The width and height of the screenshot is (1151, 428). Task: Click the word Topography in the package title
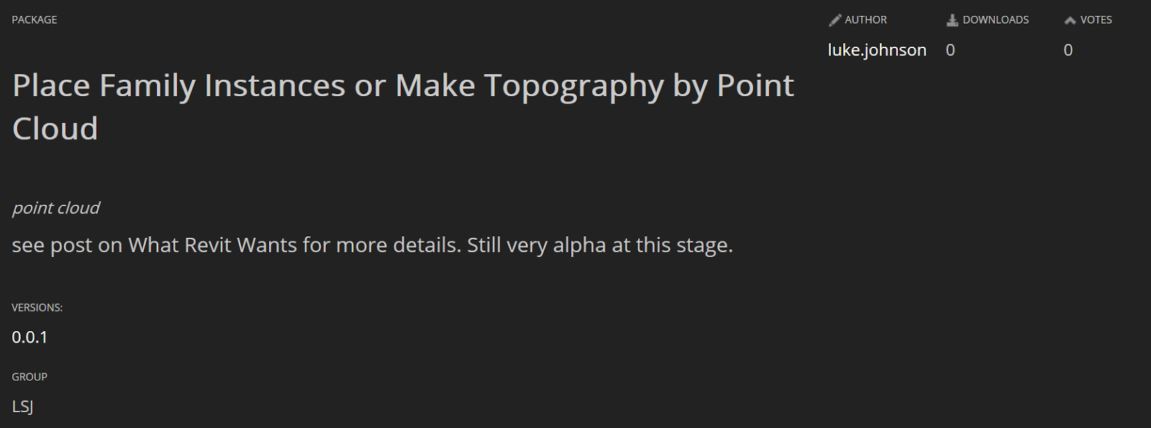(573, 86)
